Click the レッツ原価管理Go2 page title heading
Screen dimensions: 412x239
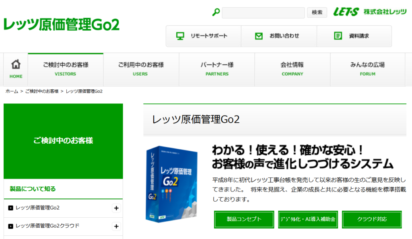click(x=196, y=119)
